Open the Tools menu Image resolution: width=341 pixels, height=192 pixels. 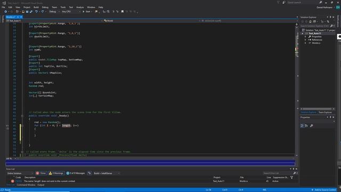63,7
